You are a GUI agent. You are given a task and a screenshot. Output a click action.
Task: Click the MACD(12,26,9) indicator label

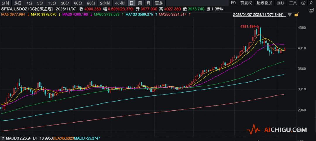point(17,138)
